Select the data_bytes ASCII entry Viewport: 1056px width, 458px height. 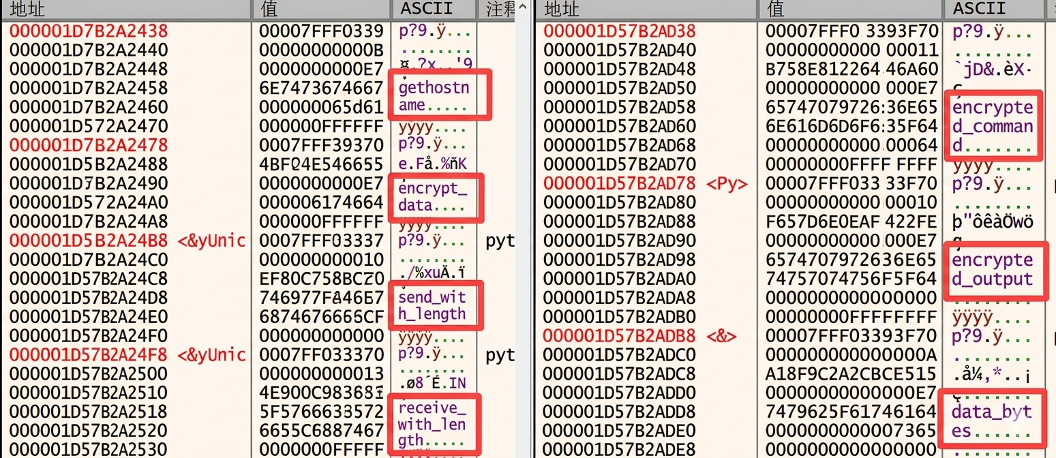tap(992, 421)
